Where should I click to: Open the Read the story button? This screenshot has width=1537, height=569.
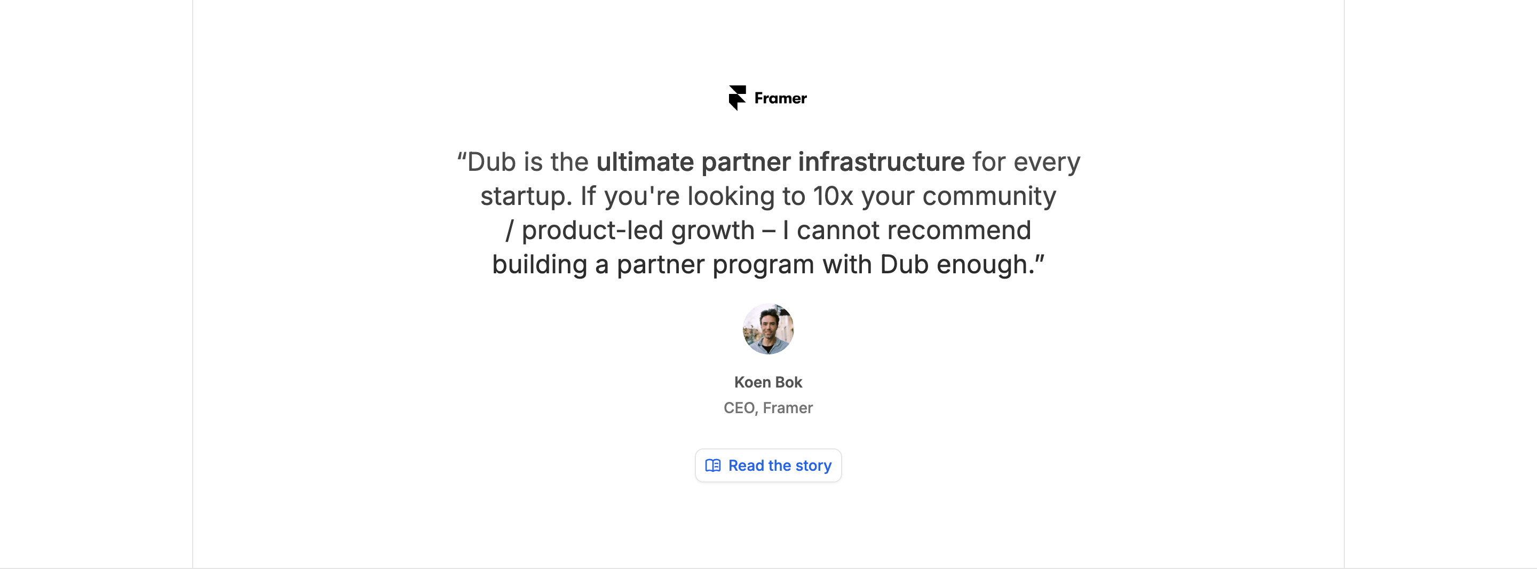[768, 465]
